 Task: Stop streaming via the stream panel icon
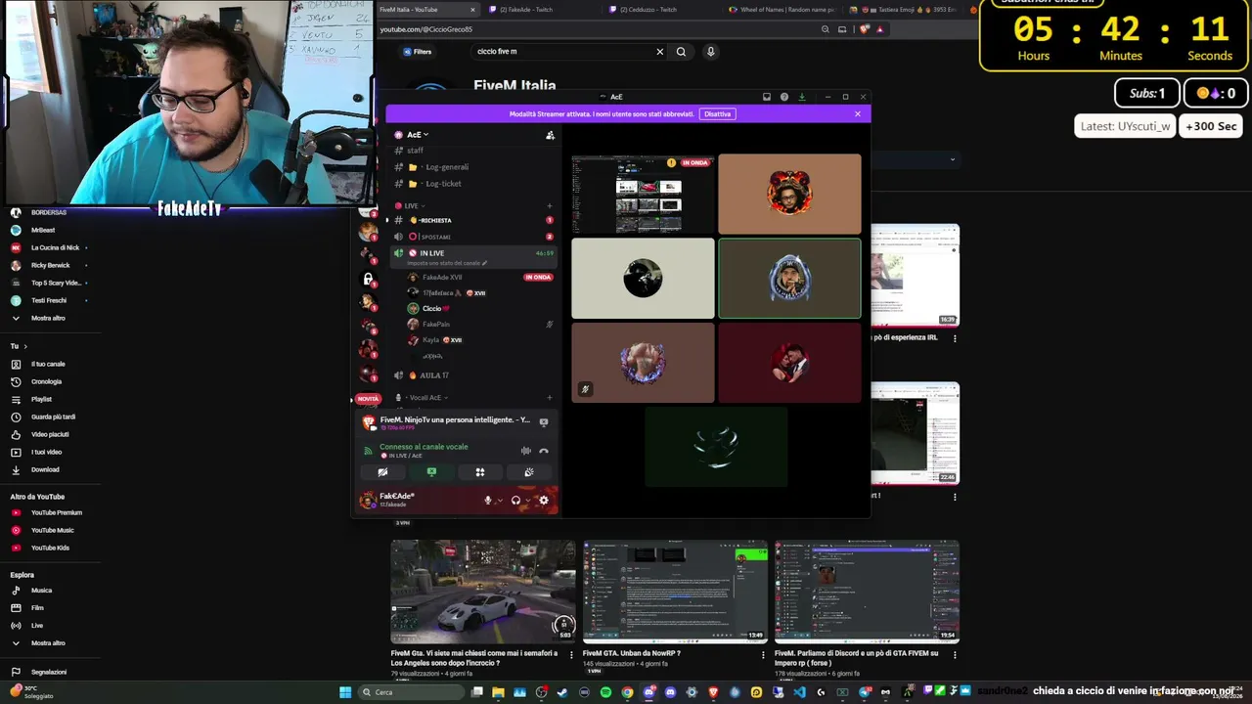[x=544, y=422]
